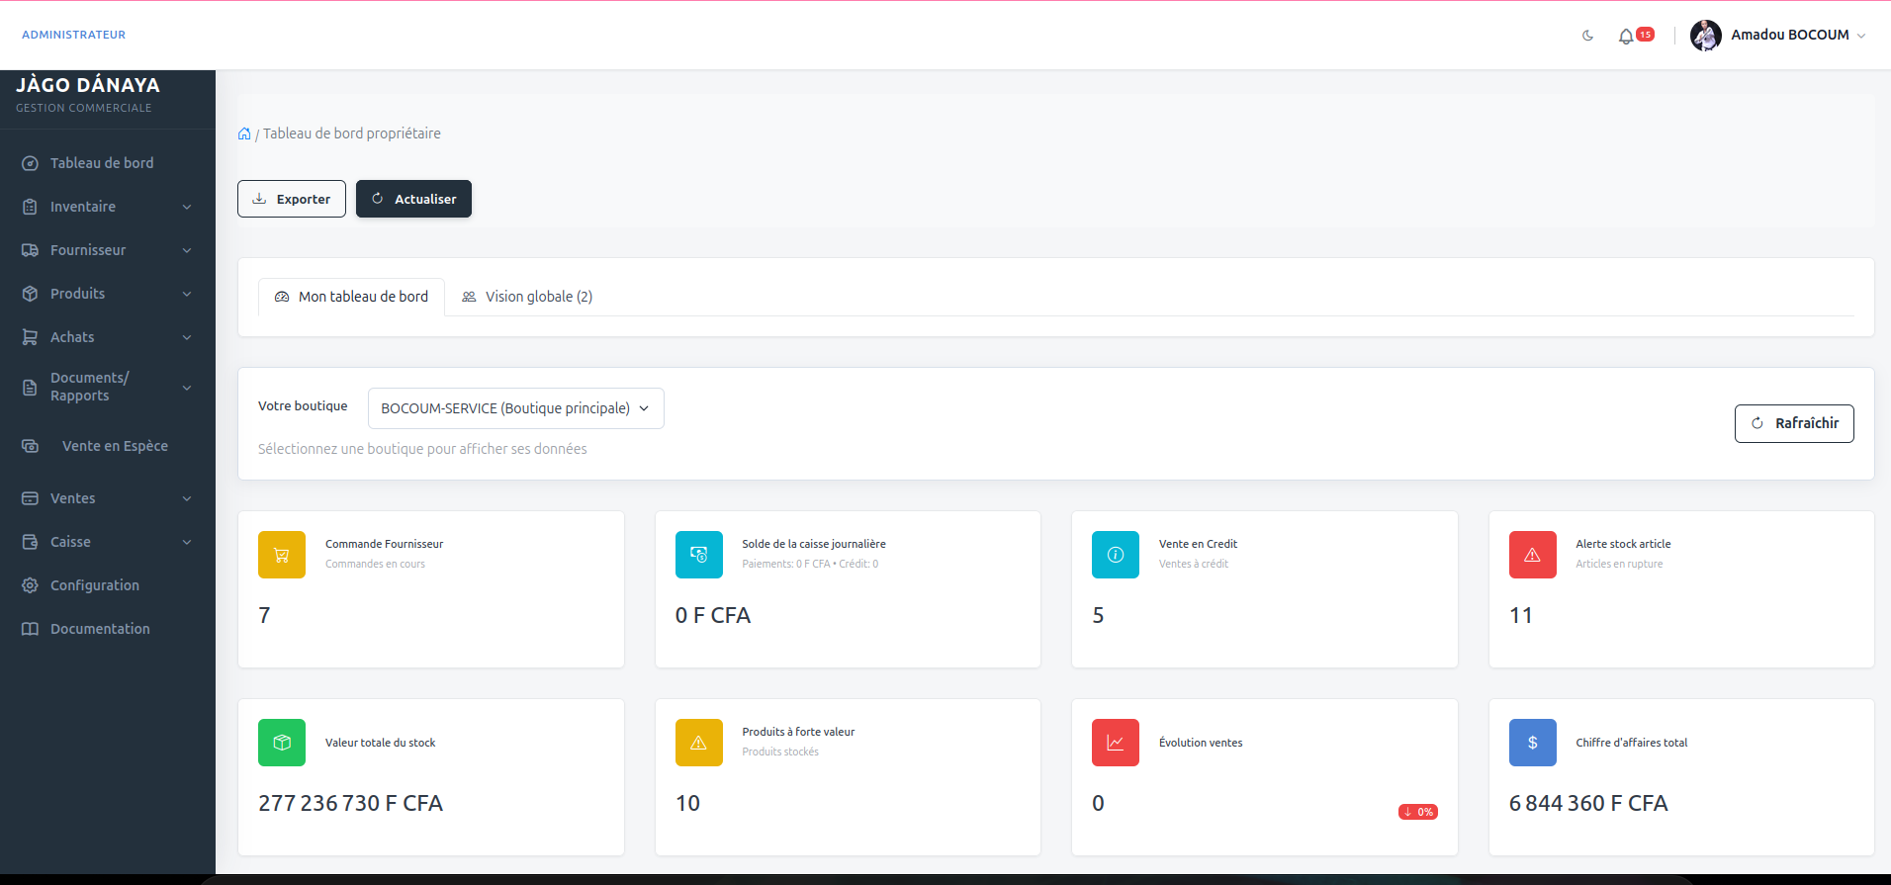Click the Commande Fournisseur yellow cart icon
1891x885 pixels.
(x=282, y=555)
